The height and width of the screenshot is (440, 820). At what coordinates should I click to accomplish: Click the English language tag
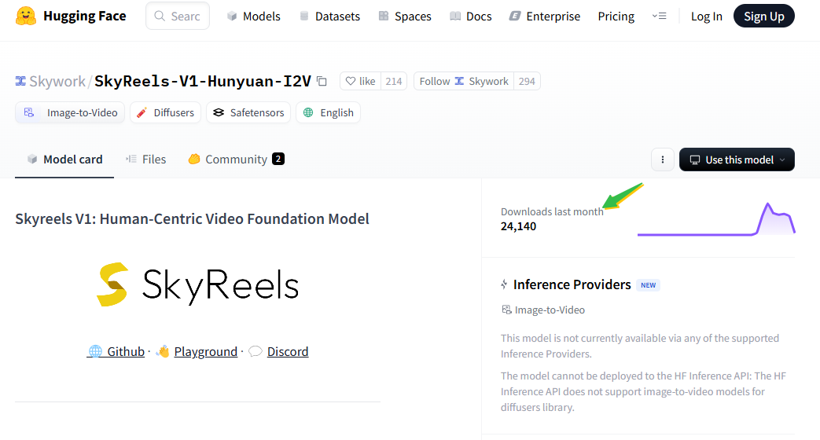coord(329,112)
